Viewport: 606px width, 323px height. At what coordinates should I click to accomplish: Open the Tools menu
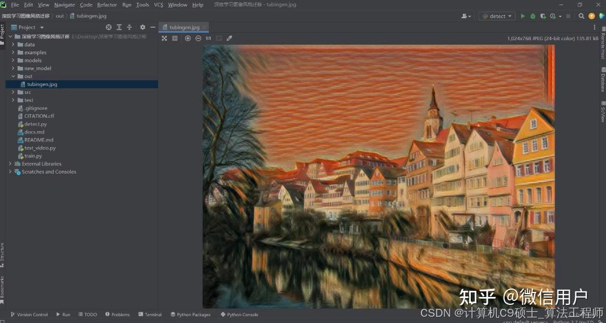coord(143,5)
